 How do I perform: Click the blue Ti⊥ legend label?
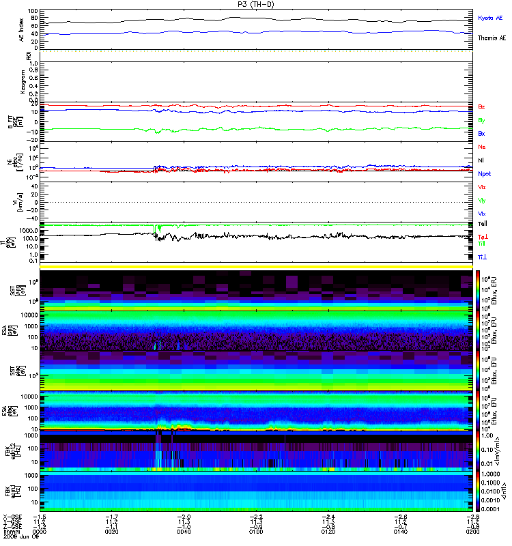tap(482, 257)
